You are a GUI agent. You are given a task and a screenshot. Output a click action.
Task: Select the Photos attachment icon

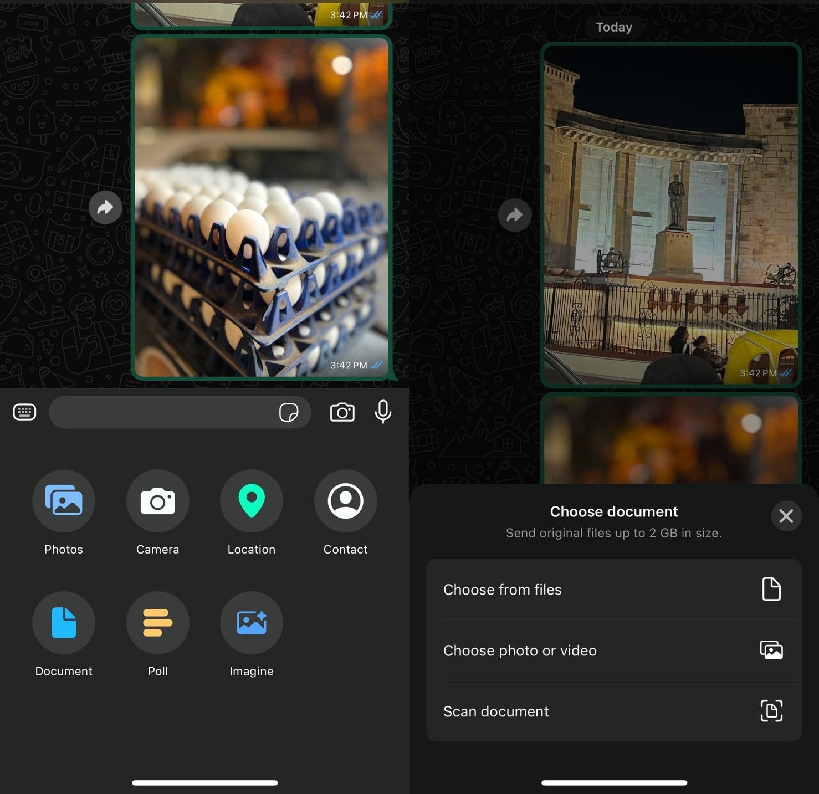tap(63, 501)
